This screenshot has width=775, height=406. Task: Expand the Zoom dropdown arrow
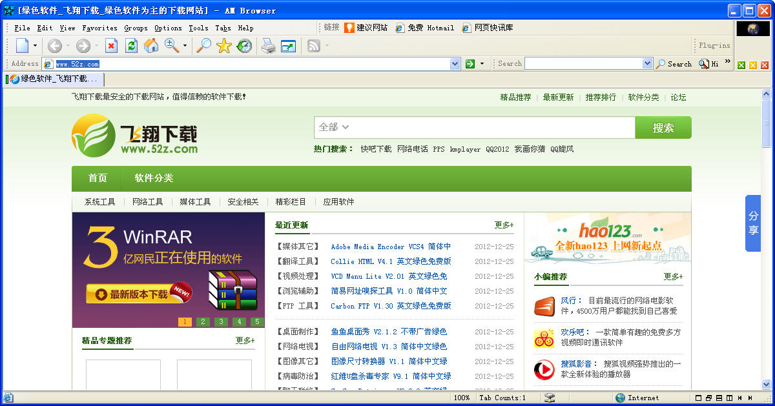pyautogui.click(x=185, y=45)
